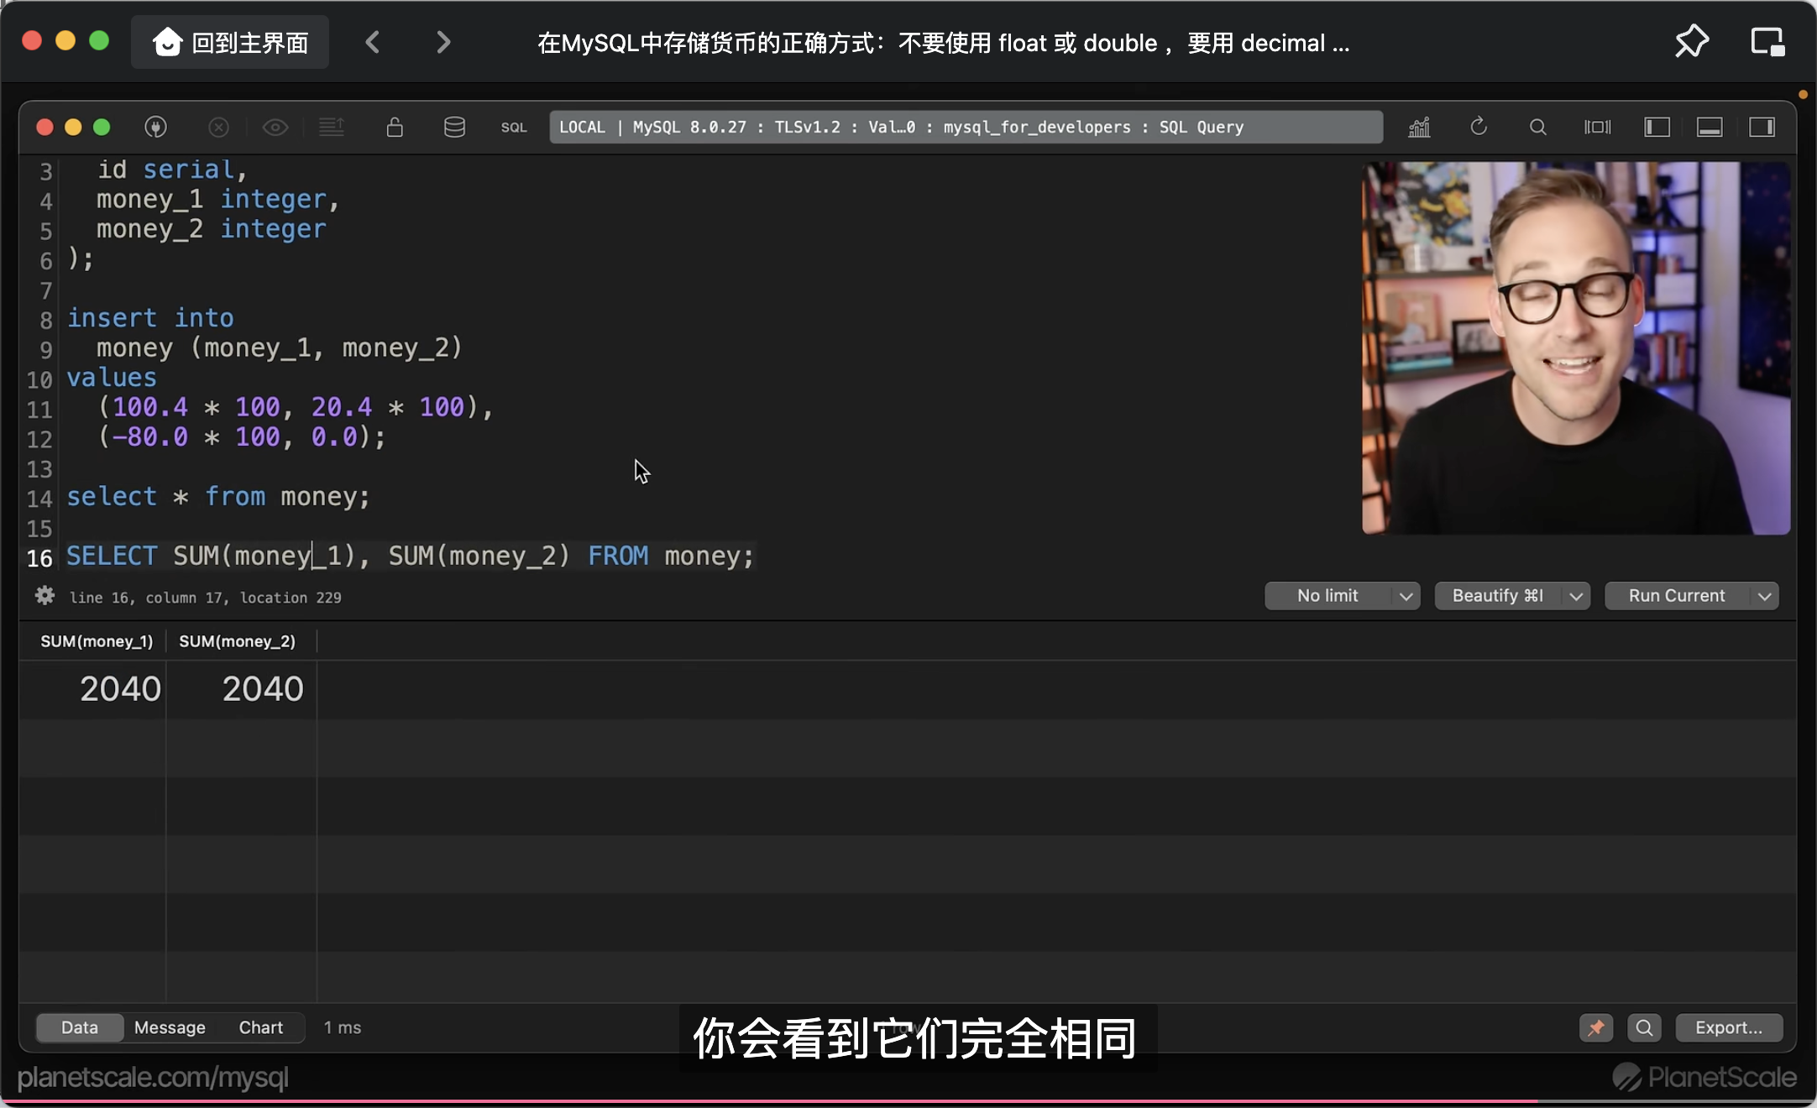Click the Run Current button

pos(1677,596)
